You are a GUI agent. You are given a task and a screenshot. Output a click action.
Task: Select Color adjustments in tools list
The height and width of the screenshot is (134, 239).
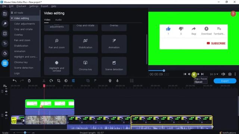click(x=25, y=24)
